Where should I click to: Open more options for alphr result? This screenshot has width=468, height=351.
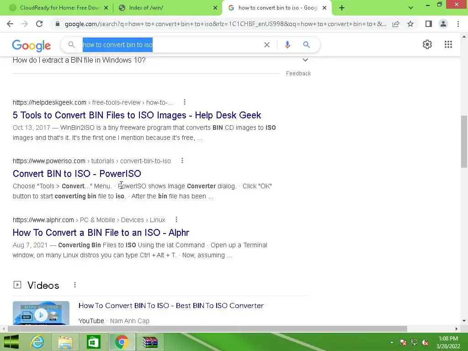coord(176,220)
